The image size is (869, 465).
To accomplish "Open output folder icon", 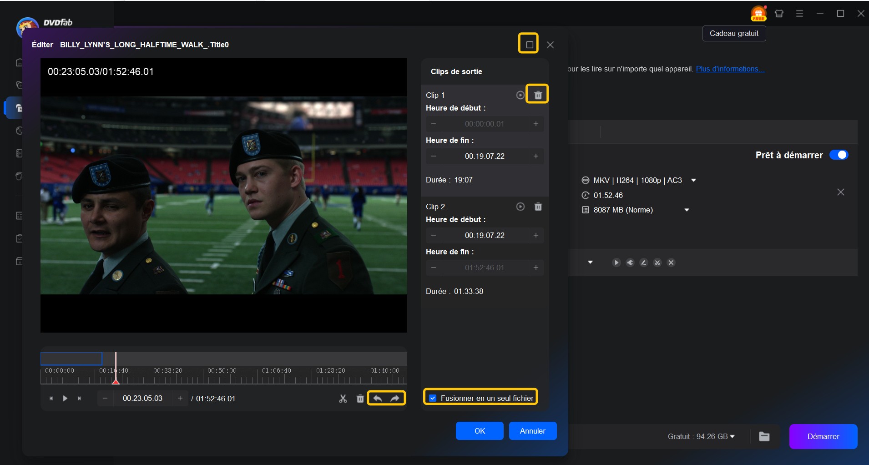I will tap(764, 436).
